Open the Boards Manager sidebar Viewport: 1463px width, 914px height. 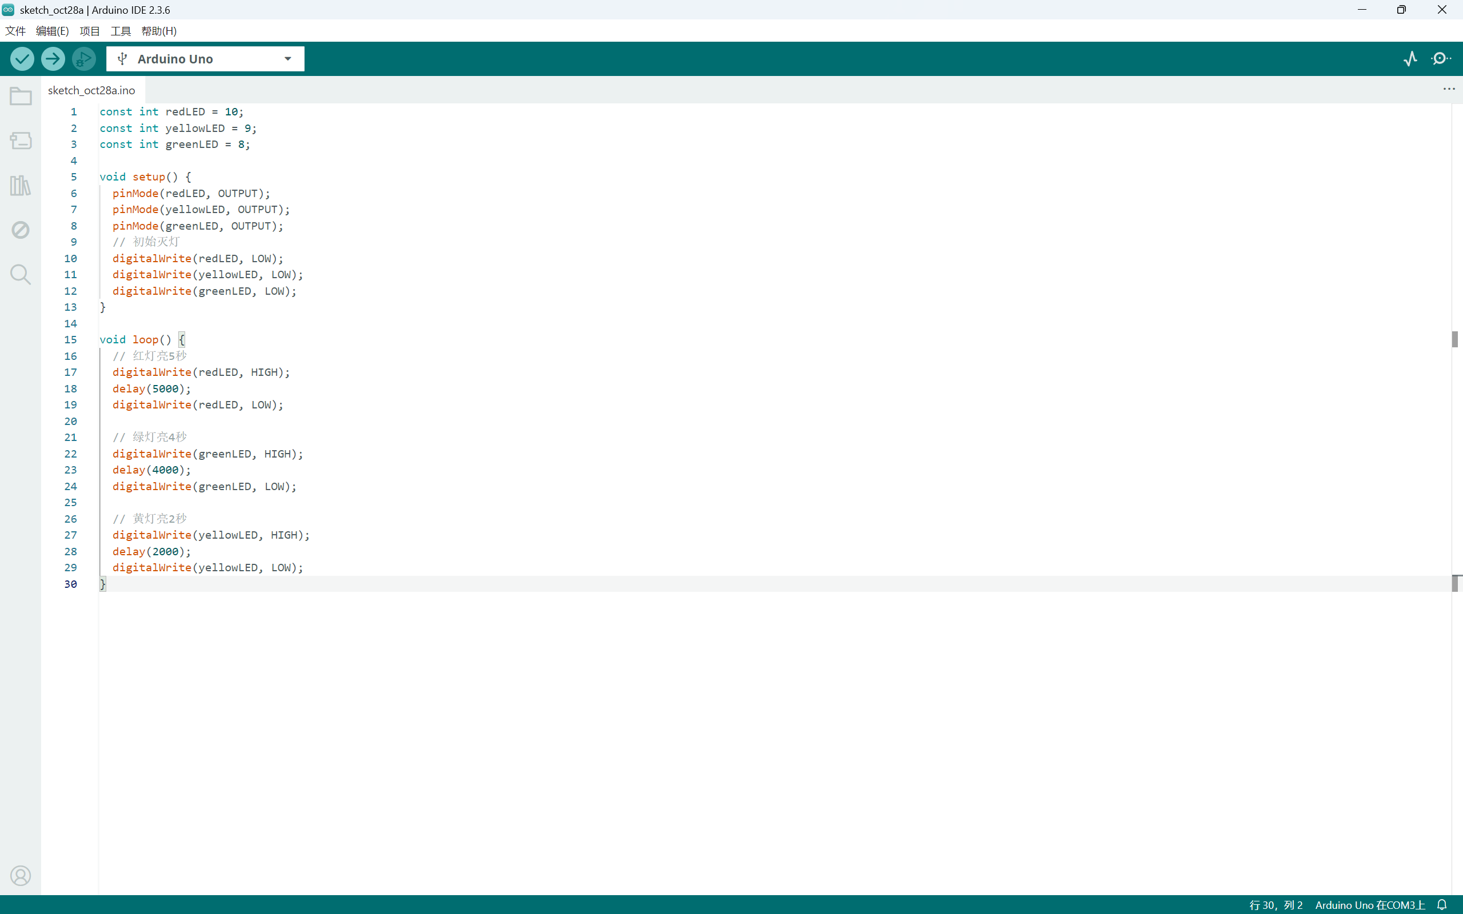pyautogui.click(x=21, y=141)
